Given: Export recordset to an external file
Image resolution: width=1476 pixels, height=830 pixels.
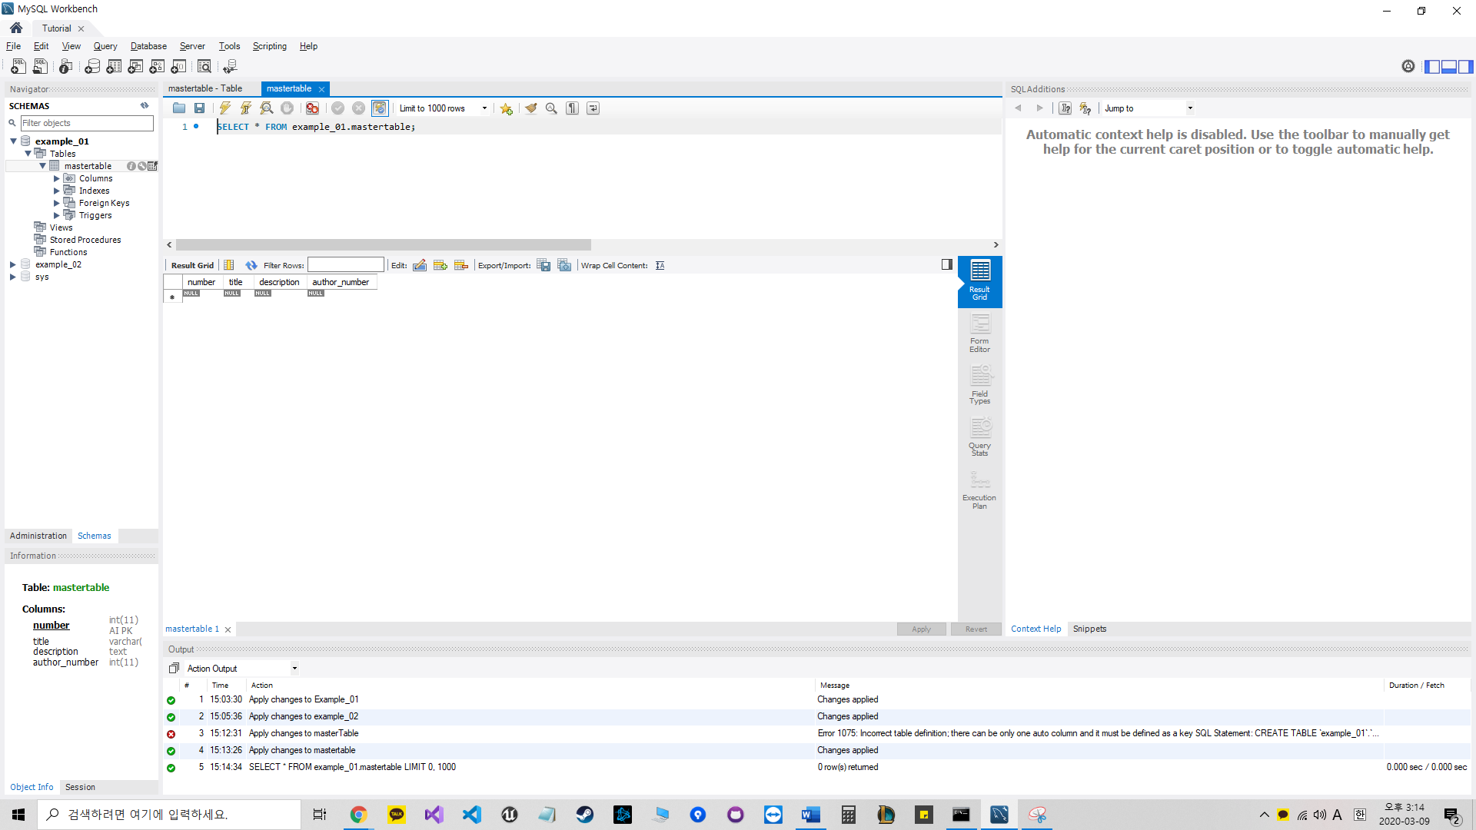Looking at the screenshot, I should click(x=544, y=265).
